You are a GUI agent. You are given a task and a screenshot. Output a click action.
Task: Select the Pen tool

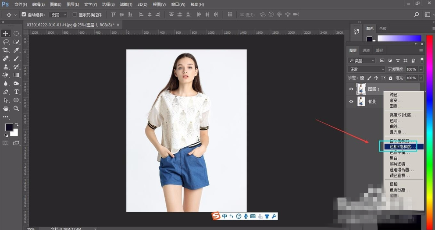coord(6,92)
